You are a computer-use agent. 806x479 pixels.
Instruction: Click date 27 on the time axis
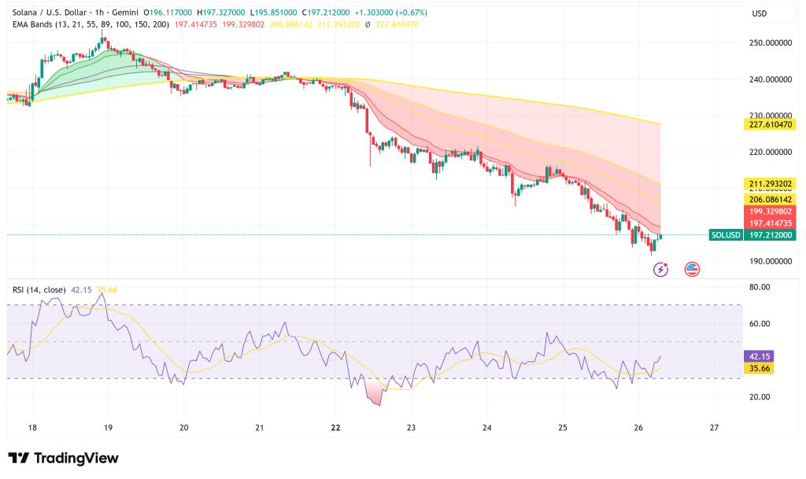point(714,428)
